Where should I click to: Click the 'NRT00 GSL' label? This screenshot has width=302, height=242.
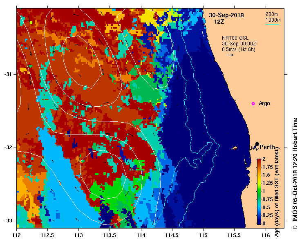[235, 38]
